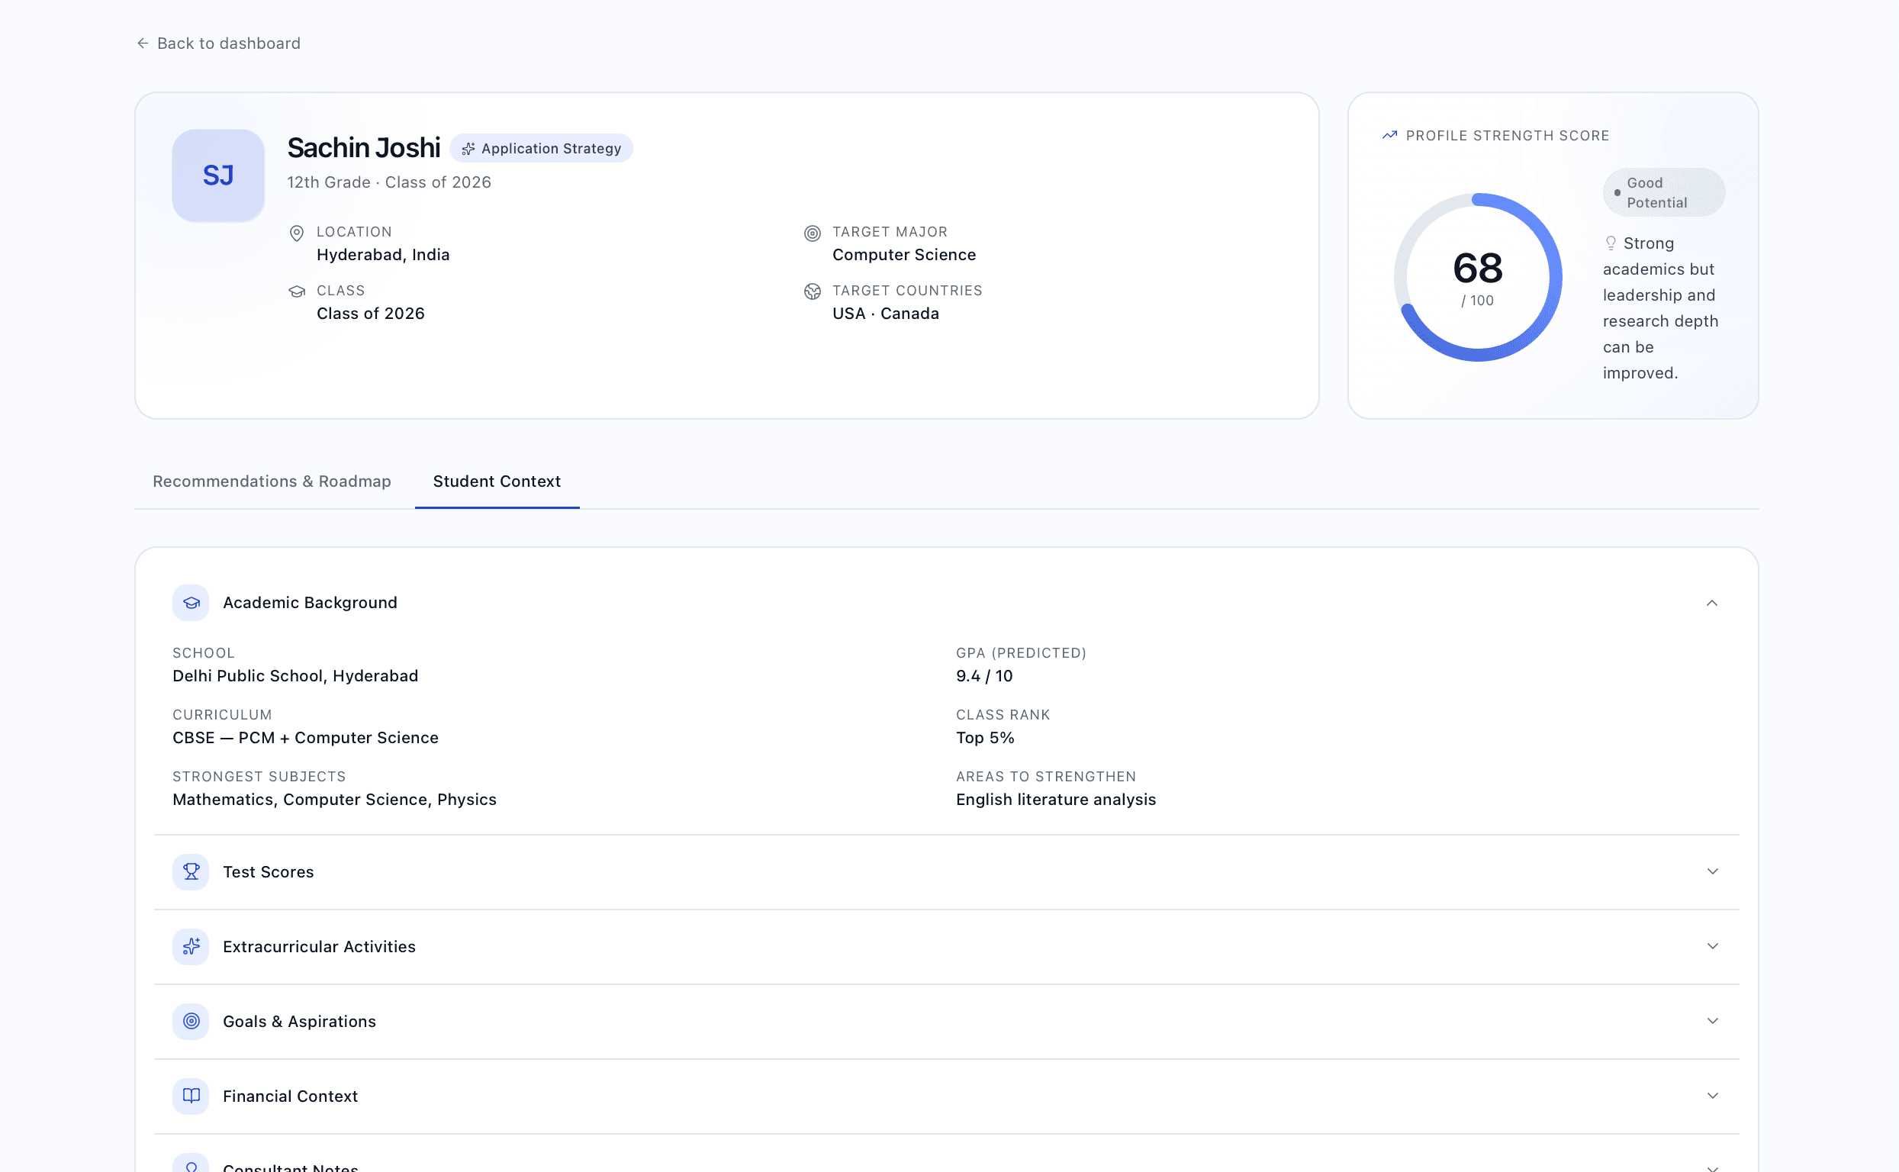Click the Academic Background graduation cap icon
The height and width of the screenshot is (1172, 1899).
[x=191, y=603]
